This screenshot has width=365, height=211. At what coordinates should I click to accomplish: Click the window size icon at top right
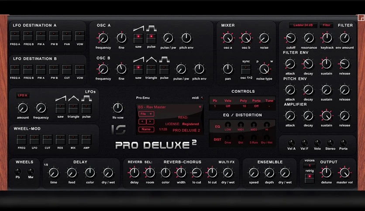tap(361, 18)
